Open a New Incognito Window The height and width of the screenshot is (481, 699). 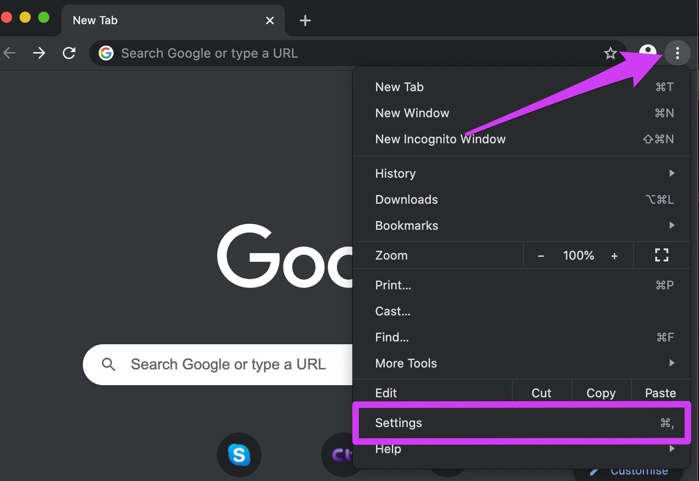tap(522, 139)
